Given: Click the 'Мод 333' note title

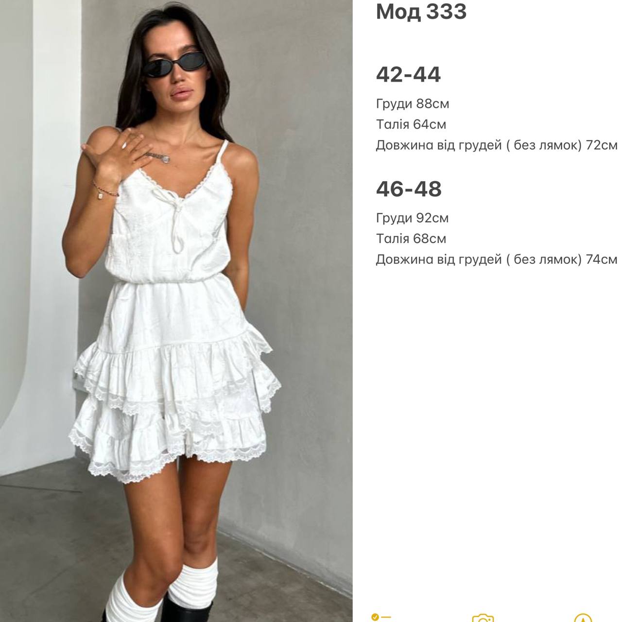Looking at the screenshot, I should click(421, 12).
